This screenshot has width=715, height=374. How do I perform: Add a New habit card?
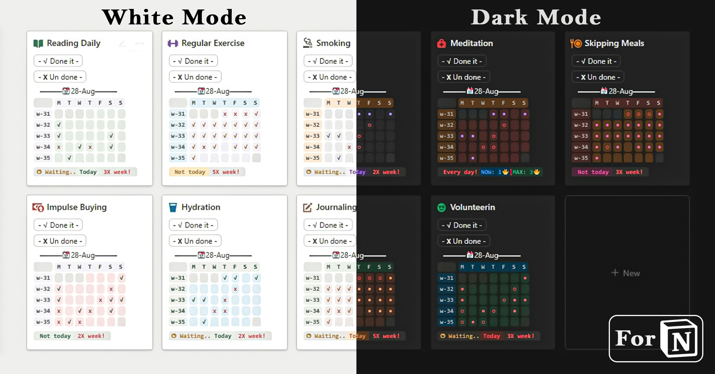[x=627, y=272]
